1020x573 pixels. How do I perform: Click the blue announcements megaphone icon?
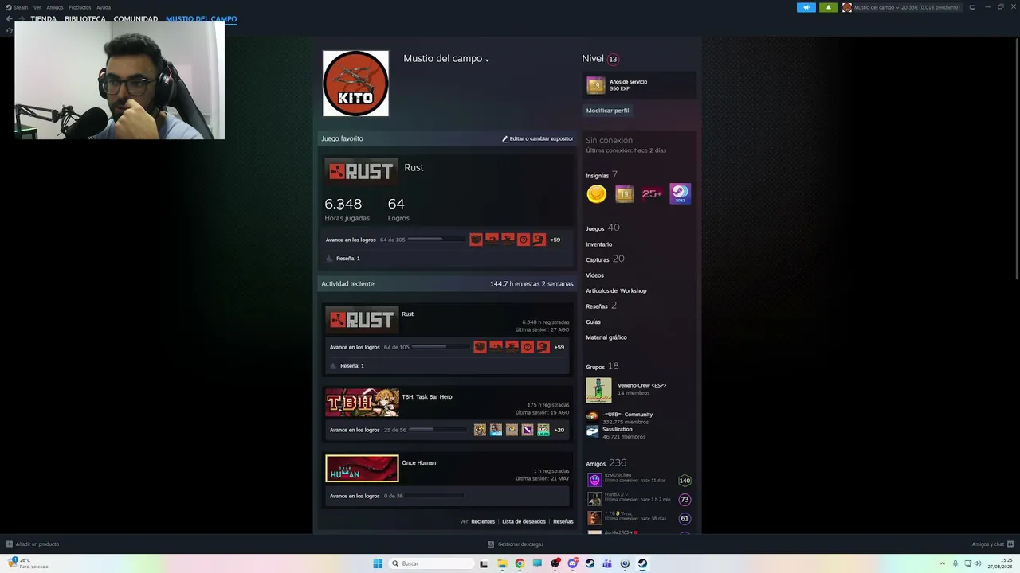(x=806, y=7)
